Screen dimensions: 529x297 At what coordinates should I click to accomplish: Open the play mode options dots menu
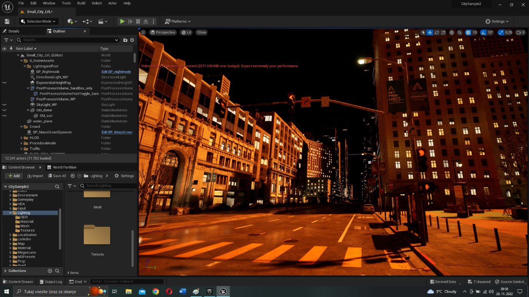pyautogui.click(x=153, y=21)
